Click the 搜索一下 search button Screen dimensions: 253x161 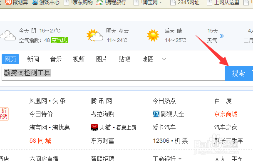tap(239, 73)
